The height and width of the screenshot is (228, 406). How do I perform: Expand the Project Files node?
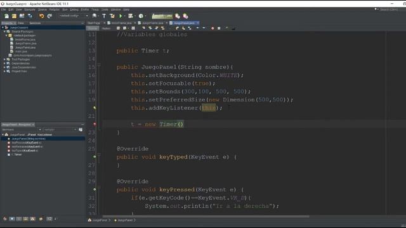tap(4, 72)
